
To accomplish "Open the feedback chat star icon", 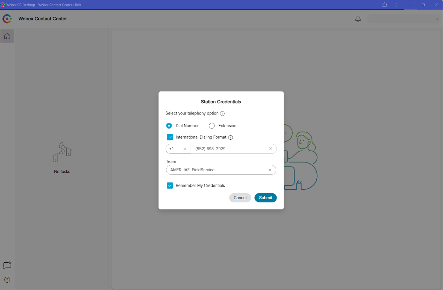I will 7,265.
